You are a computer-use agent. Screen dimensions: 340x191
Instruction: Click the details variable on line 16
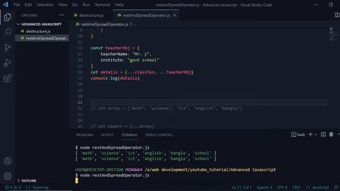tap(109, 72)
